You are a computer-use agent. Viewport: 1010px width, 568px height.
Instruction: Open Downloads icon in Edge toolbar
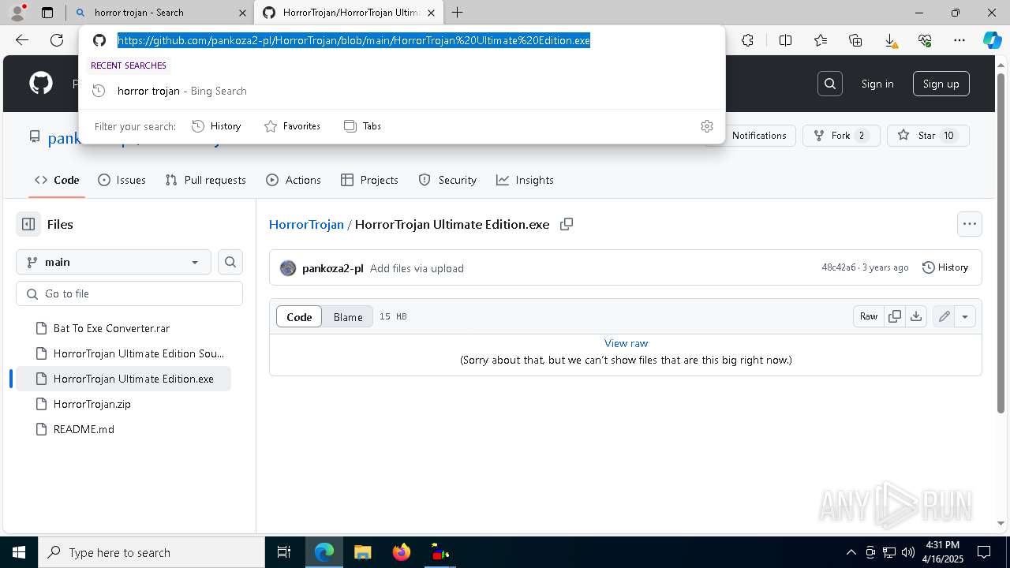tap(890, 40)
